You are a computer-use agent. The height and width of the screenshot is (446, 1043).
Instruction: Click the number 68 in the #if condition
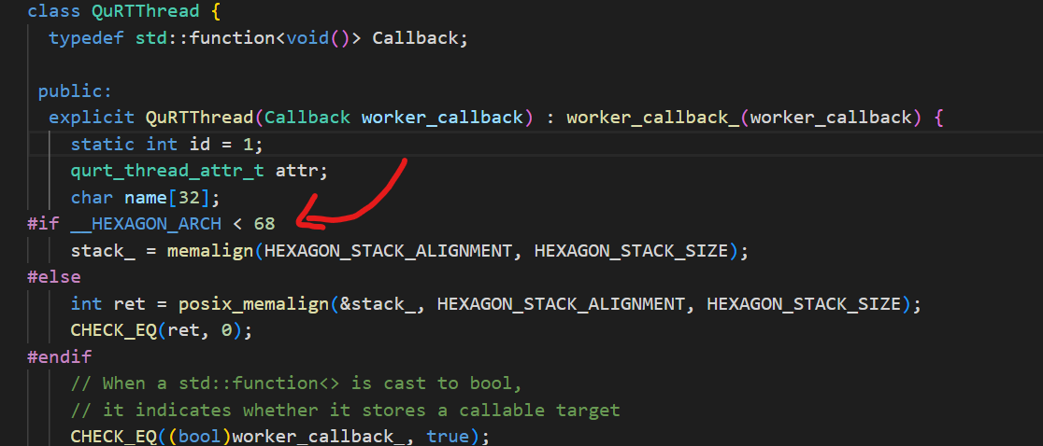264,224
